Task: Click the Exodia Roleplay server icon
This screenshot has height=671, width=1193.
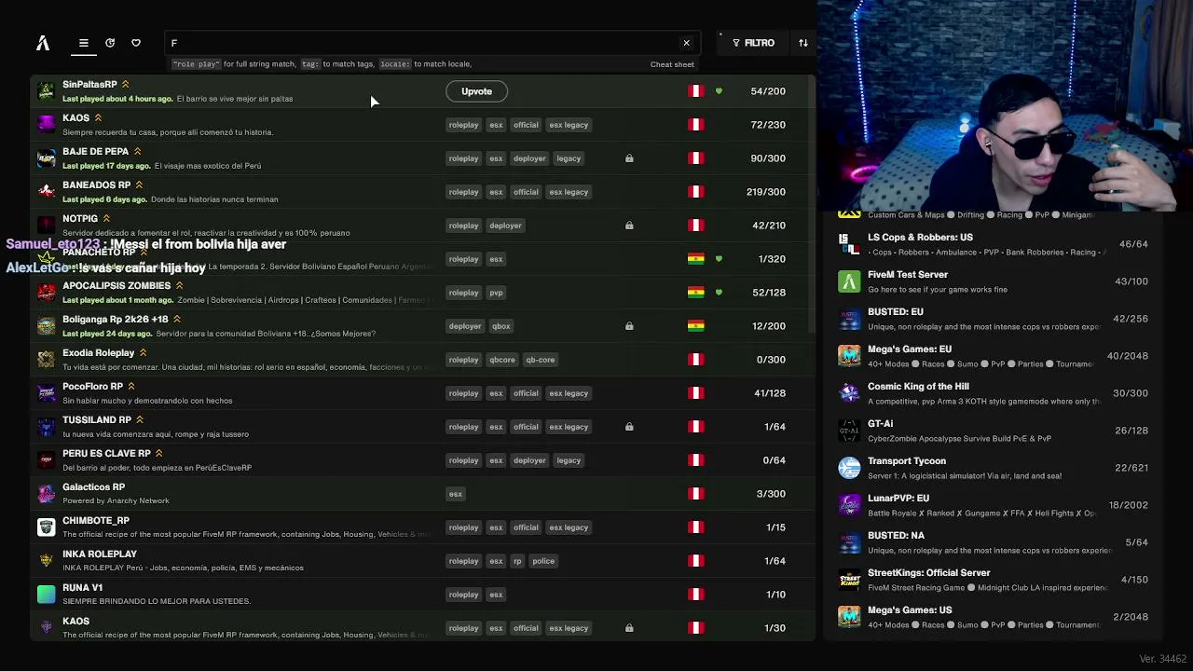Action: (x=46, y=360)
